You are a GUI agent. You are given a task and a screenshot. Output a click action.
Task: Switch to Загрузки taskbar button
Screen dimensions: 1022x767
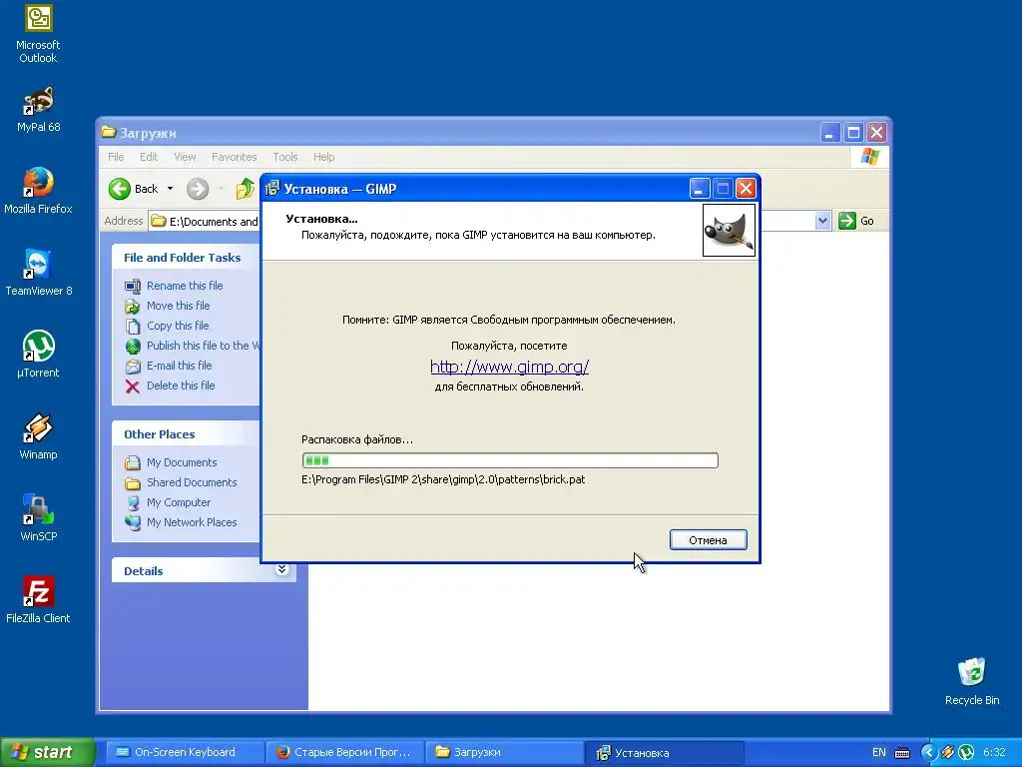tap(504, 753)
